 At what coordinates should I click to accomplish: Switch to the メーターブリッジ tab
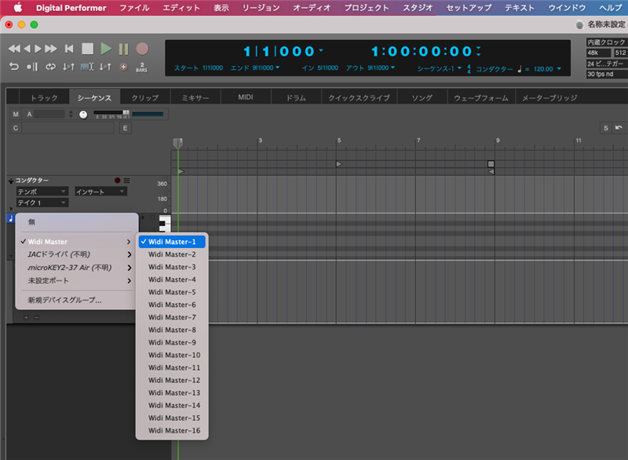549,97
